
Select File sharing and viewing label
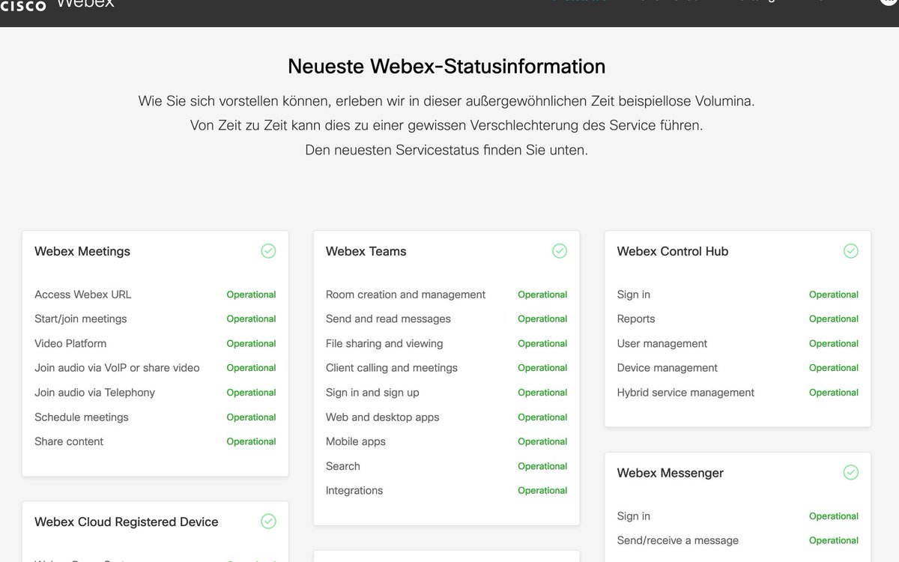(x=384, y=343)
